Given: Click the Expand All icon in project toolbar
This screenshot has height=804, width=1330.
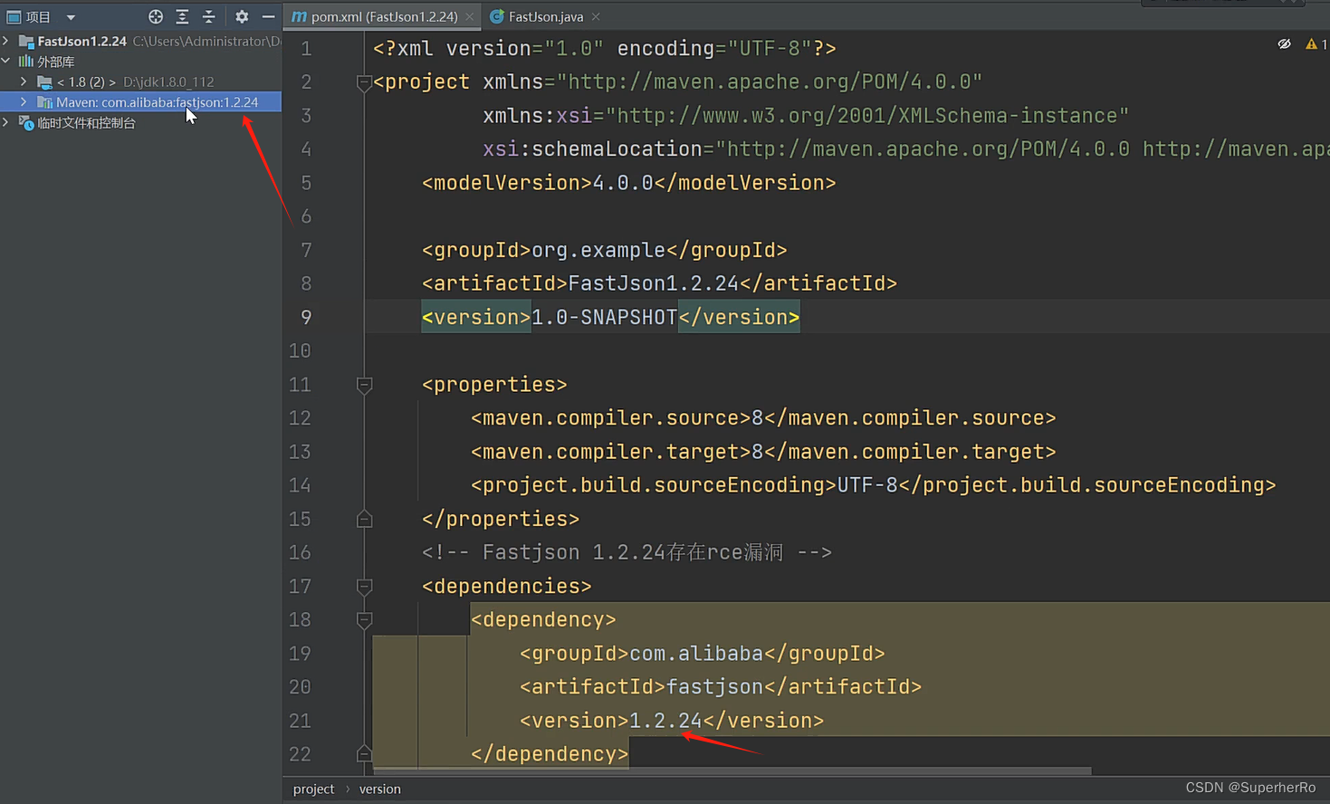Looking at the screenshot, I should pos(182,16).
